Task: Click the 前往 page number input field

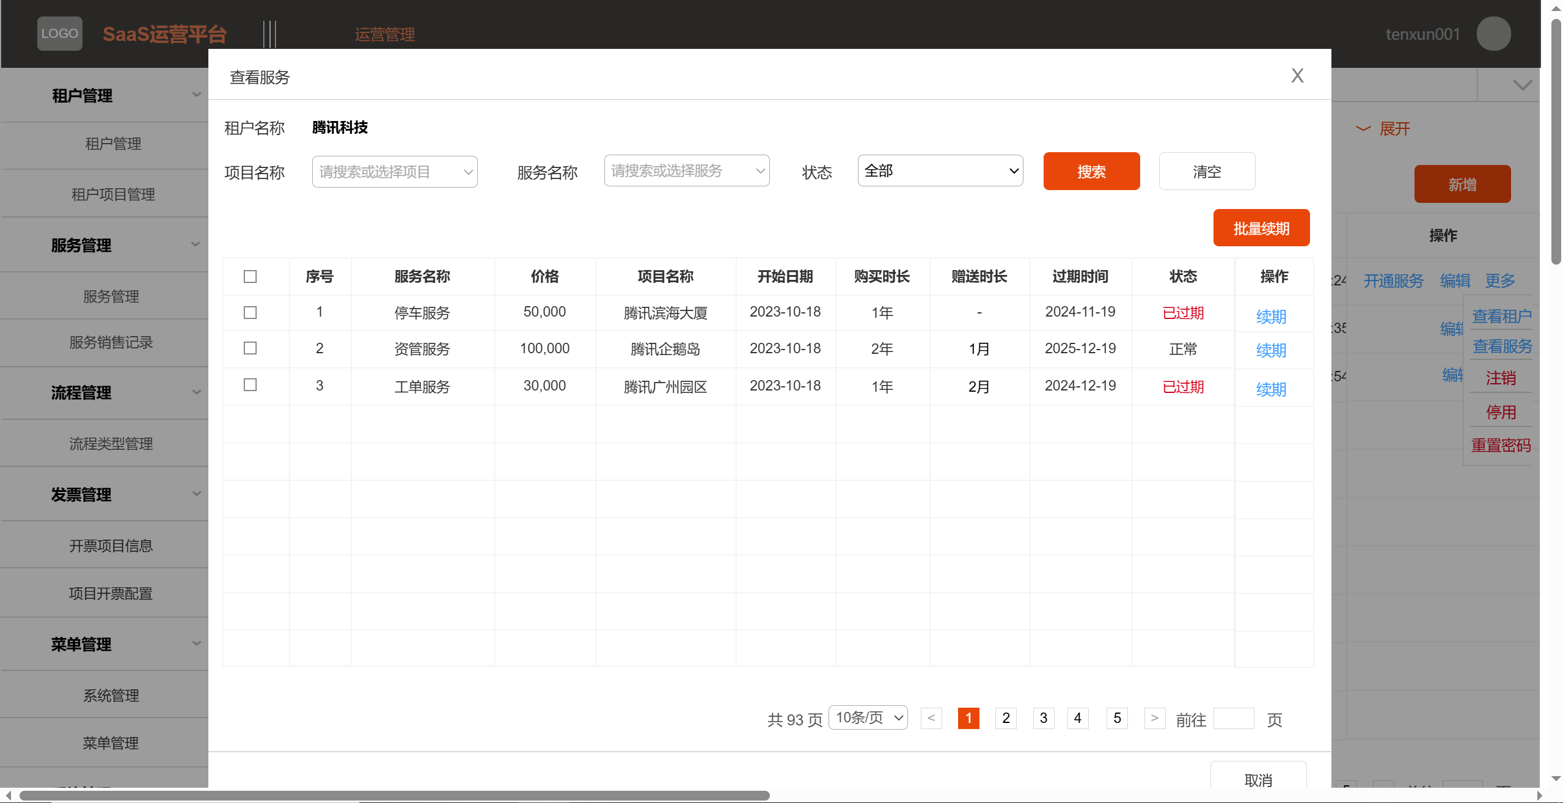Action: [x=1233, y=719]
